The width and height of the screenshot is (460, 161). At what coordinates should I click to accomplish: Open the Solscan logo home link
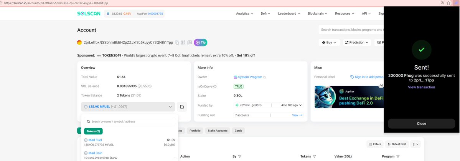[89, 13]
